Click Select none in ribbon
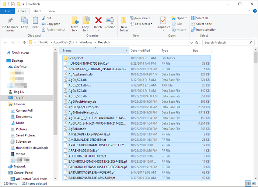The image size is (258, 187). [x=202, y=24]
